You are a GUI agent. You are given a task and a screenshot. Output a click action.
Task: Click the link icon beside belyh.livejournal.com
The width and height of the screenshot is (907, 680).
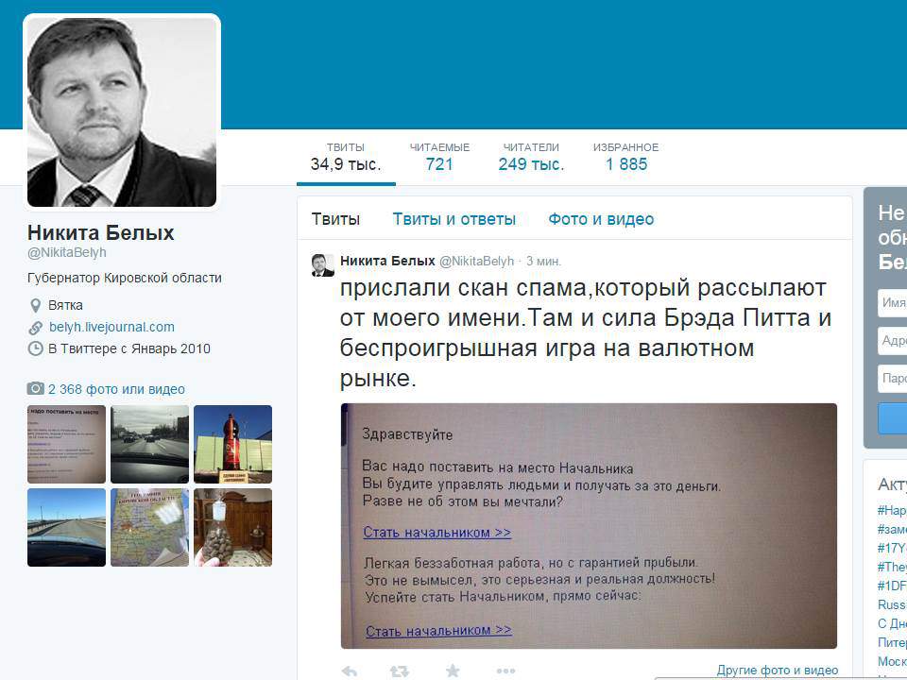click(x=35, y=328)
